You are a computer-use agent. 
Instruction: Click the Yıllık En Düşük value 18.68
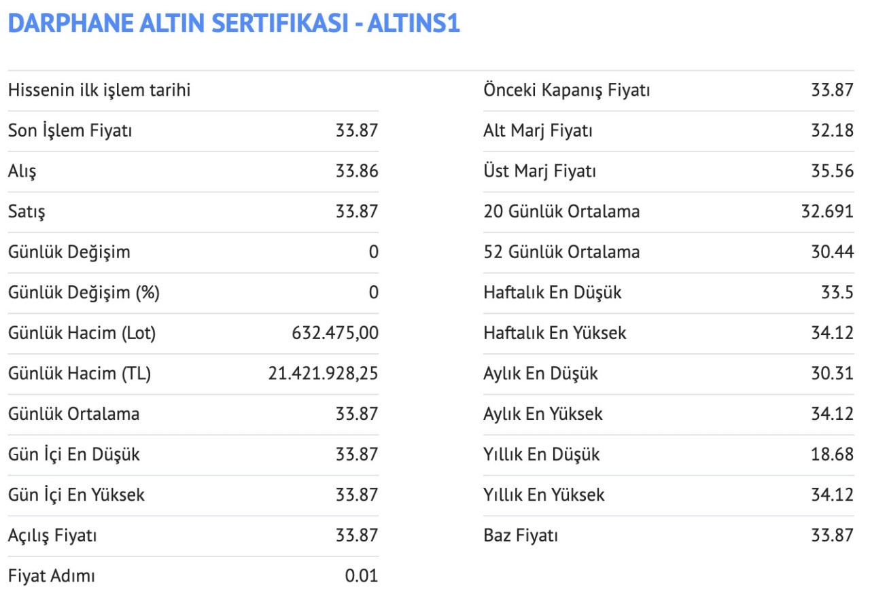pos(832,454)
